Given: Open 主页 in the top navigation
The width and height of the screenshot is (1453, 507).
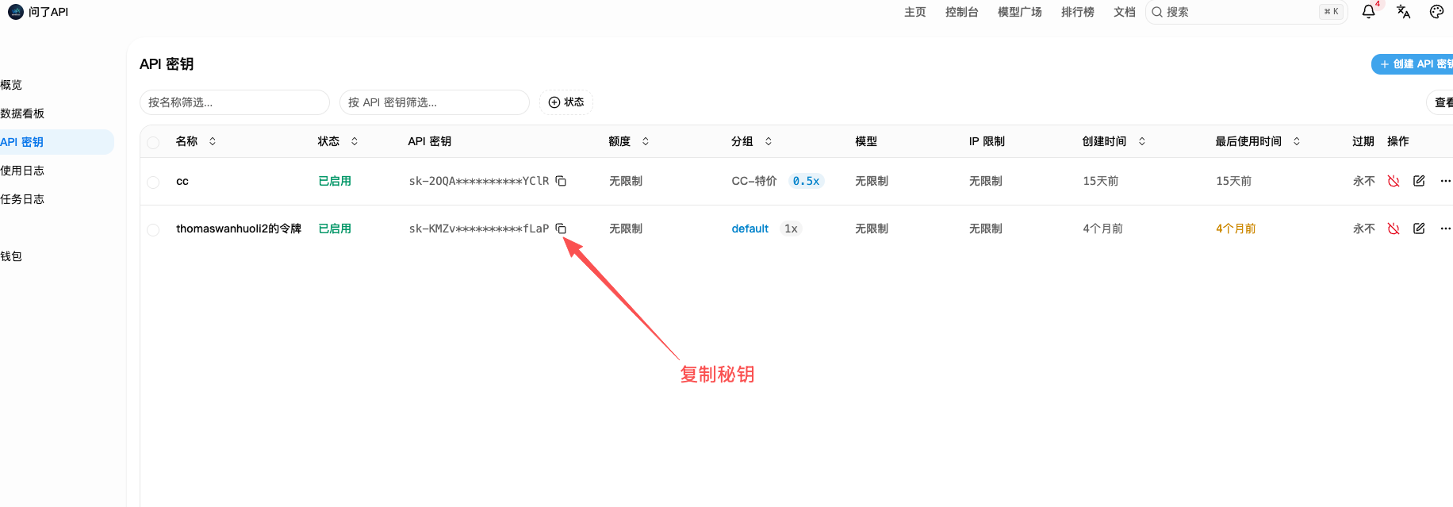Looking at the screenshot, I should (x=915, y=12).
